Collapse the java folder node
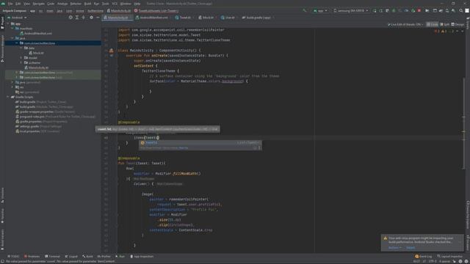This screenshot has height=264, width=470. (x=12, y=38)
